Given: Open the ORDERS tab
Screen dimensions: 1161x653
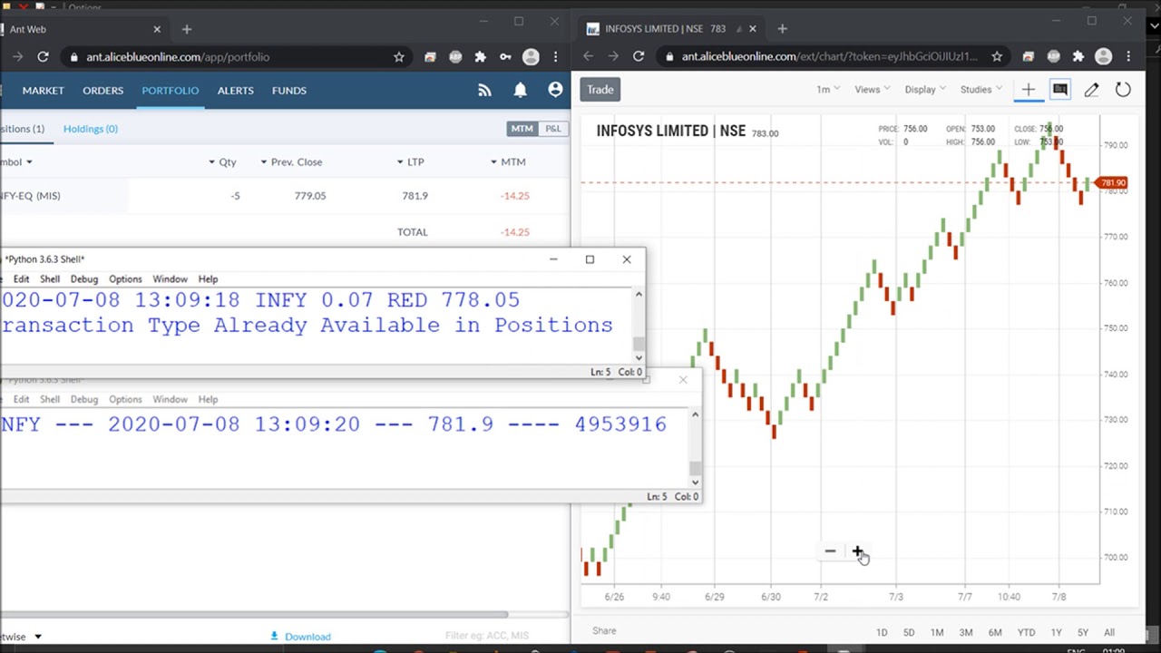Looking at the screenshot, I should pos(102,90).
